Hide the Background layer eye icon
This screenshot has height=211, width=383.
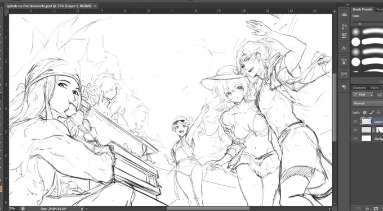[x=355, y=139]
